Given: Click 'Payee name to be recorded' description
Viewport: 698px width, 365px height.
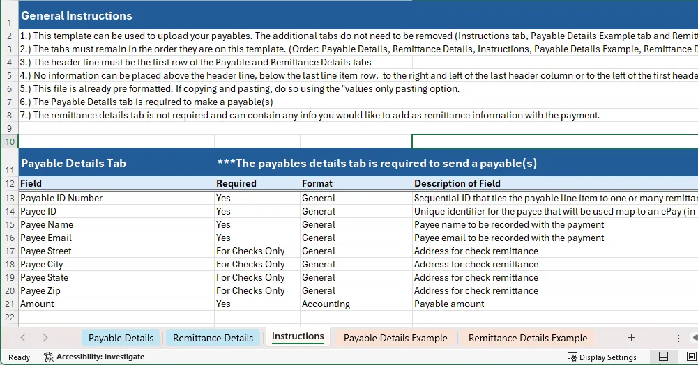Looking at the screenshot, I should tap(555, 224).
